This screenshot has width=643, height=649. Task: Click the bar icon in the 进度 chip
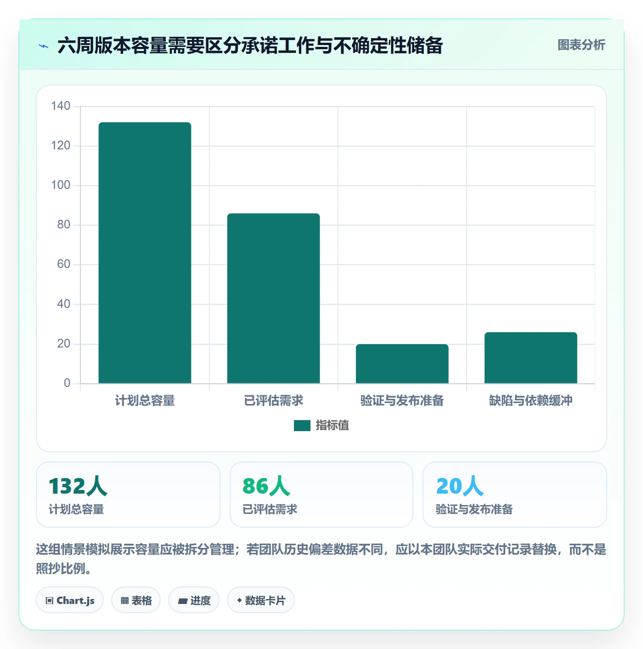(183, 601)
